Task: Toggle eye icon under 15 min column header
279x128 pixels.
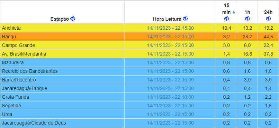Action: tap(226, 19)
